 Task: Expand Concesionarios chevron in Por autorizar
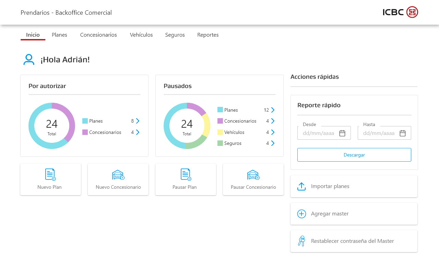point(138,132)
